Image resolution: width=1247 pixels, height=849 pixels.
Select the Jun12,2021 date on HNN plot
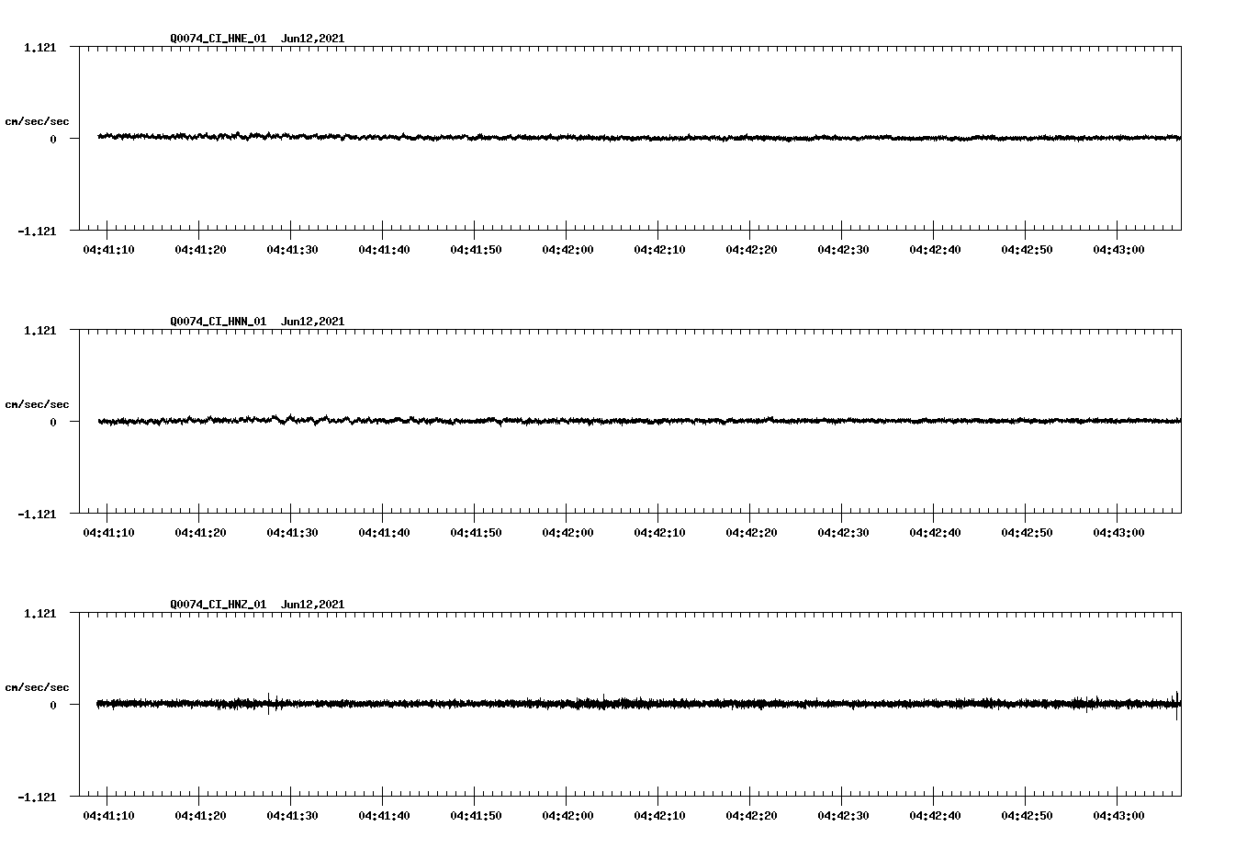[x=313, y=322]
